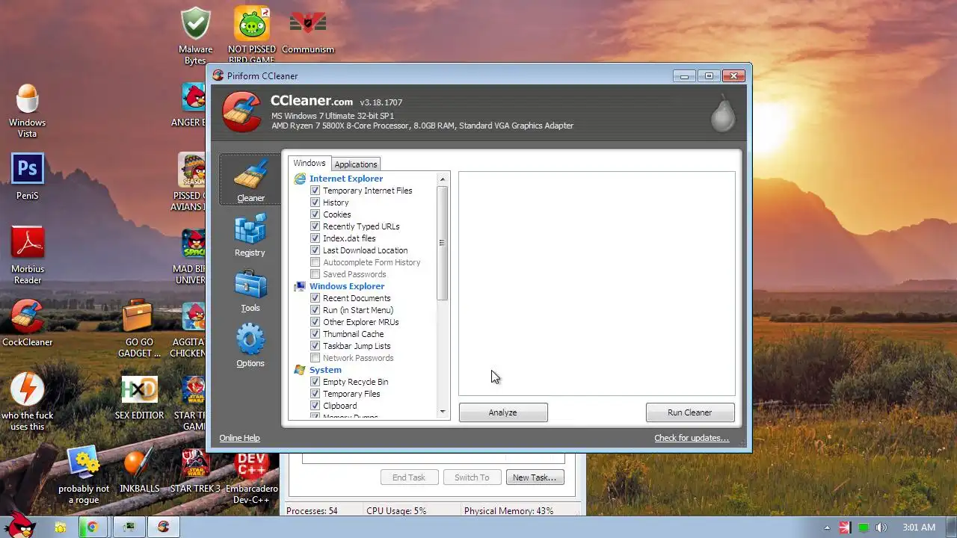This screenshot has height=538, width=957.
Task: Open SEX EDITOR HxD desktop icon
Action: point(139,398)
